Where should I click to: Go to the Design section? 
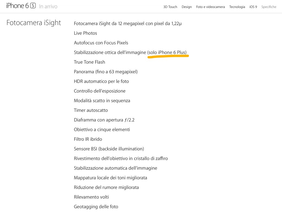(x=187, y=7)
